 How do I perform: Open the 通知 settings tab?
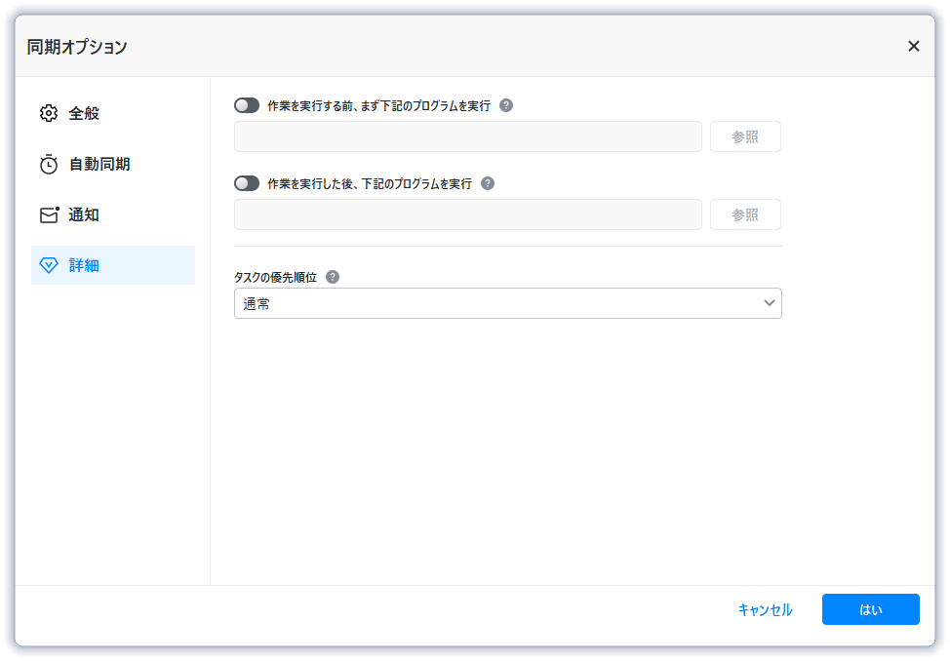[84, 214]
